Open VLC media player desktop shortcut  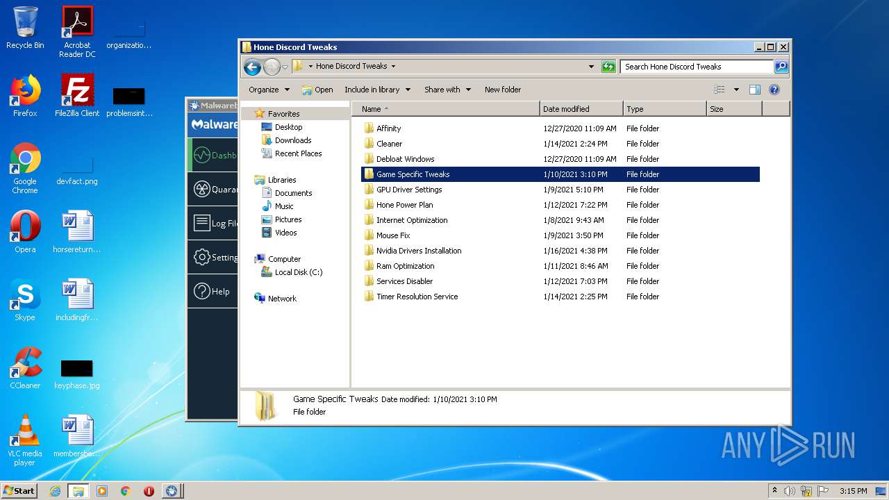click(25, 440)
